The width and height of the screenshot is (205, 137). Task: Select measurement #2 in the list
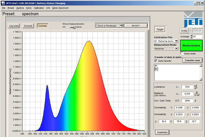pyautogui.click(x=156, y=69)
